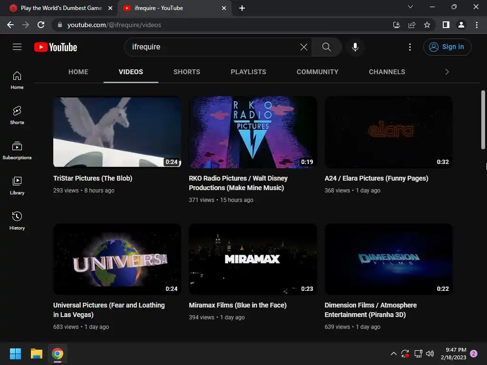Reload the page
Screen dimensions: 487x365
point(41,25)
